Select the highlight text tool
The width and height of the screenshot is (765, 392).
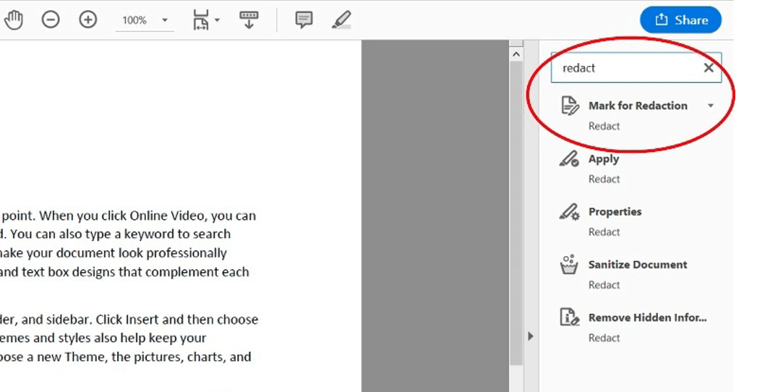click(x=341, y=20)
